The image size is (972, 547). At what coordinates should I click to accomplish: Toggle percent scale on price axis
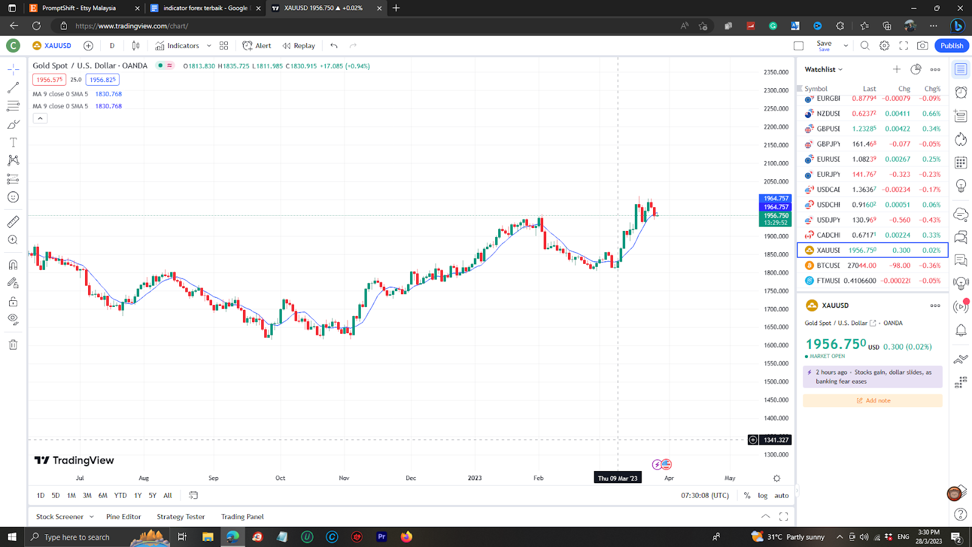coord(747,495)
